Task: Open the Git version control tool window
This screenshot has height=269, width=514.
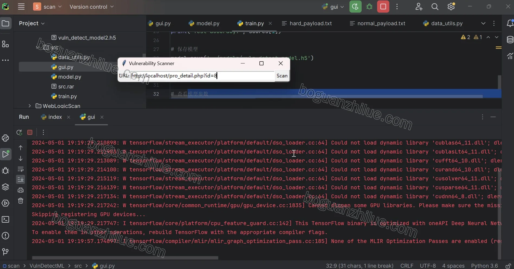Action: [x=5, y=252]
